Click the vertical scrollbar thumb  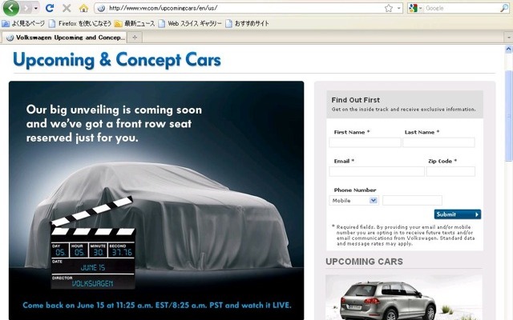(509, 115)
